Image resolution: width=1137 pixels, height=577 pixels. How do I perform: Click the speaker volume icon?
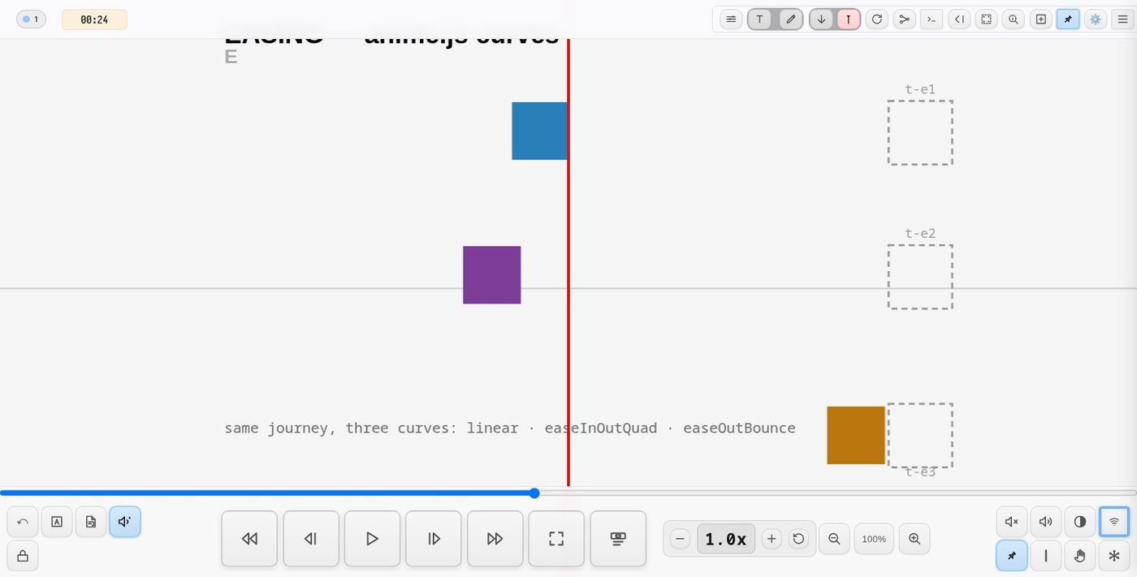1046,522
